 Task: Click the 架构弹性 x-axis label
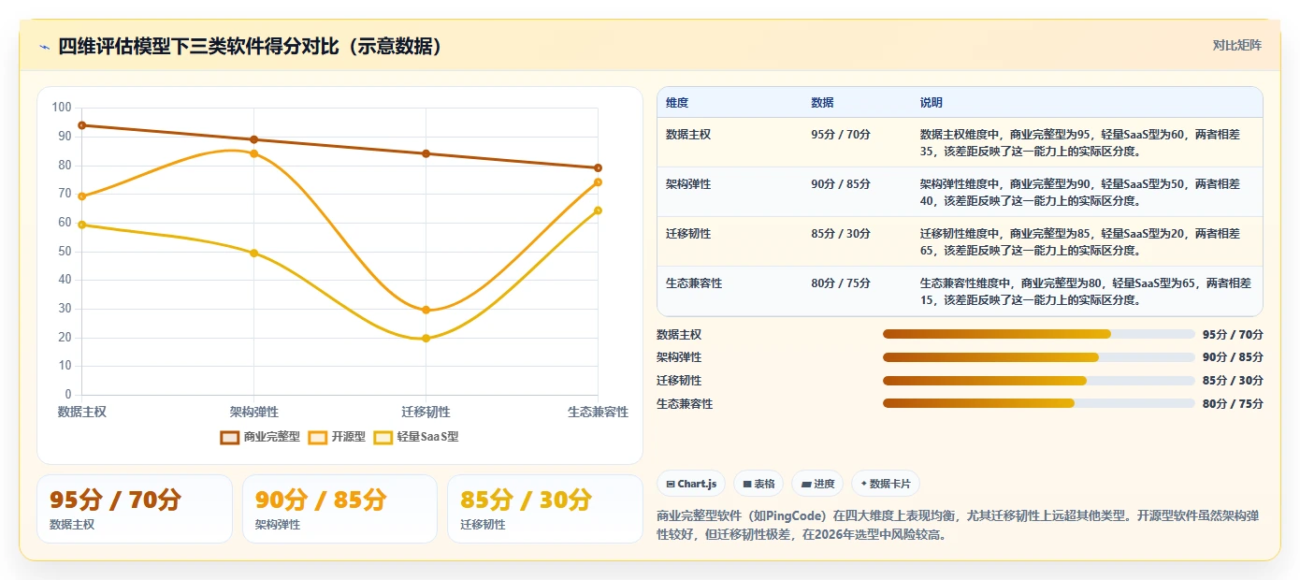pos(253,412)
